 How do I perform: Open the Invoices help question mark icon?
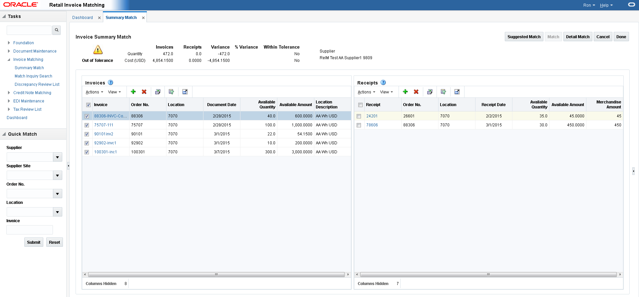click(x=111, y=82)
